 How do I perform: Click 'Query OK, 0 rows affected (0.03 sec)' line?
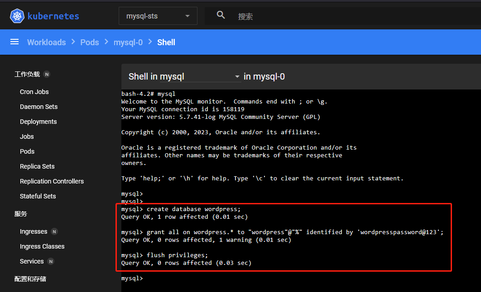[186, 263]
